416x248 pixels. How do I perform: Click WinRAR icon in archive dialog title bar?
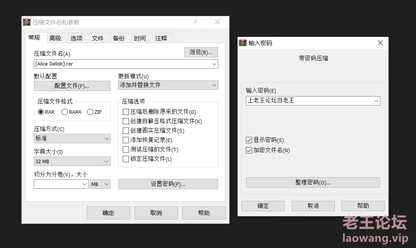pos(27,22)
